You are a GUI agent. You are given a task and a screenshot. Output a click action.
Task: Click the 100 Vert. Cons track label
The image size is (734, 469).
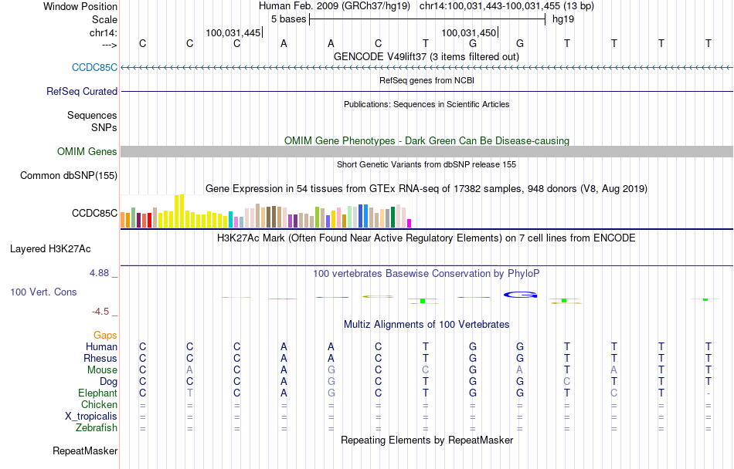point(43,292)
